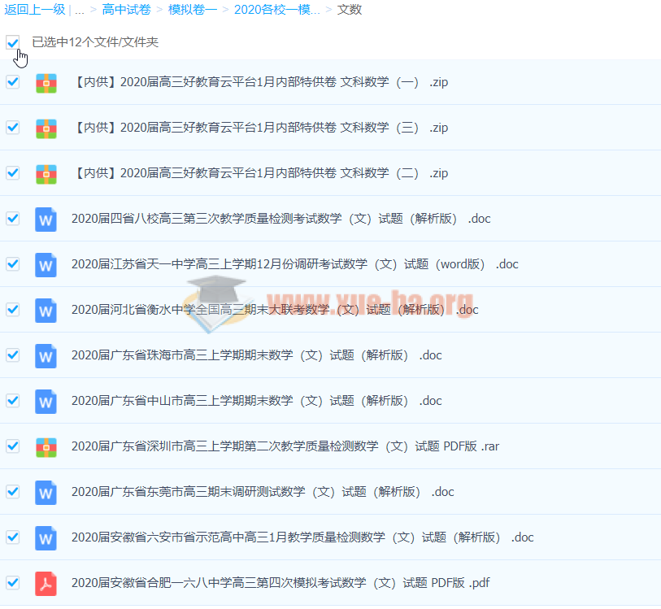The image size is (661, 609).
Task: Uncheck the checkbox for 六安市 document
Action: (x=13, y=537)
